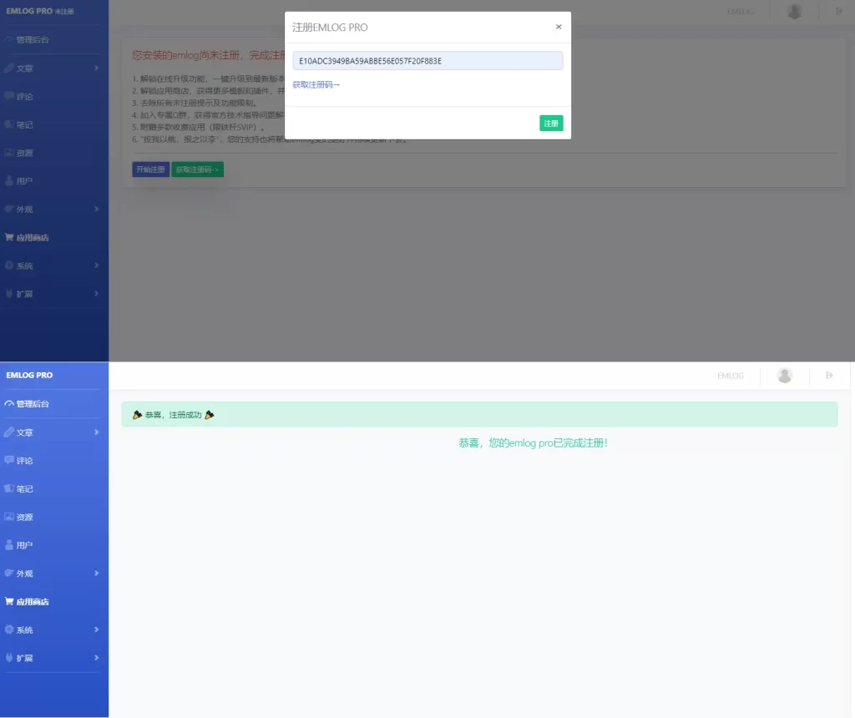The height and width of the screenshot is (718, 855).
Task: Click the 资源 image icon in the bright sidebar
Action: tap(9, 517)
